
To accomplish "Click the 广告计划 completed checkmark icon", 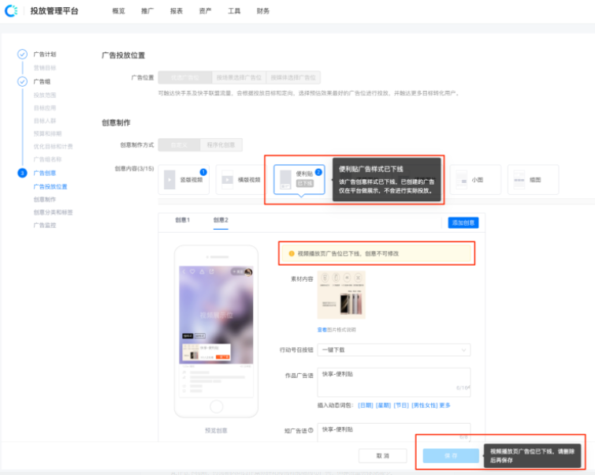I will point(22,54).
